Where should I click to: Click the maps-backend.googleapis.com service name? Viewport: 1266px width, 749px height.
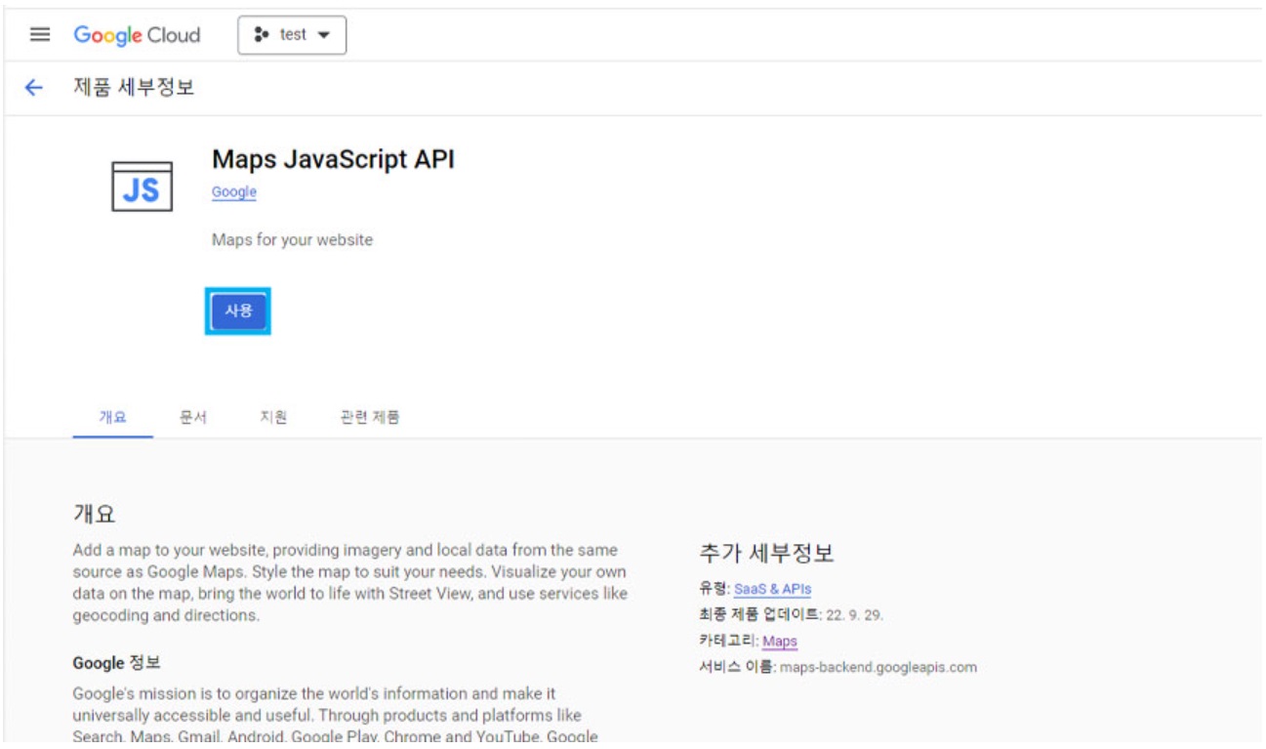[x=878, y=668]
